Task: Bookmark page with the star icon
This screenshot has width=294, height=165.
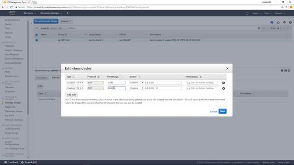Action: click(286, 7)
